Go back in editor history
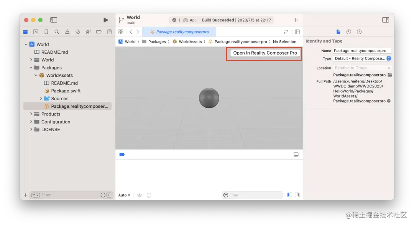 click(x=131, y=32)
